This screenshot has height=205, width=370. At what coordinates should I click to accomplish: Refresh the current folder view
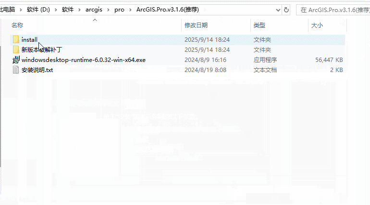pos(286,10)
